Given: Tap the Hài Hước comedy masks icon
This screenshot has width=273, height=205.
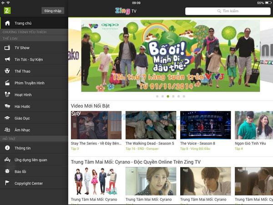Looking at the screenshot, I should (x=7, y=106).
